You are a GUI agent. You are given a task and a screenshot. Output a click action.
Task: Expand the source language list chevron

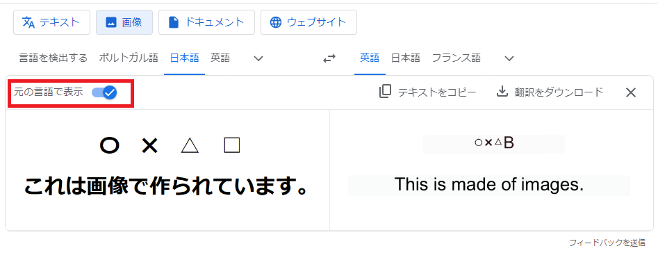[258, 58]
